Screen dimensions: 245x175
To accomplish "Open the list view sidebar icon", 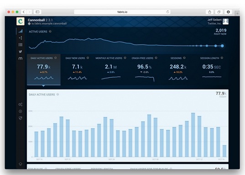I will click(21, 45).
